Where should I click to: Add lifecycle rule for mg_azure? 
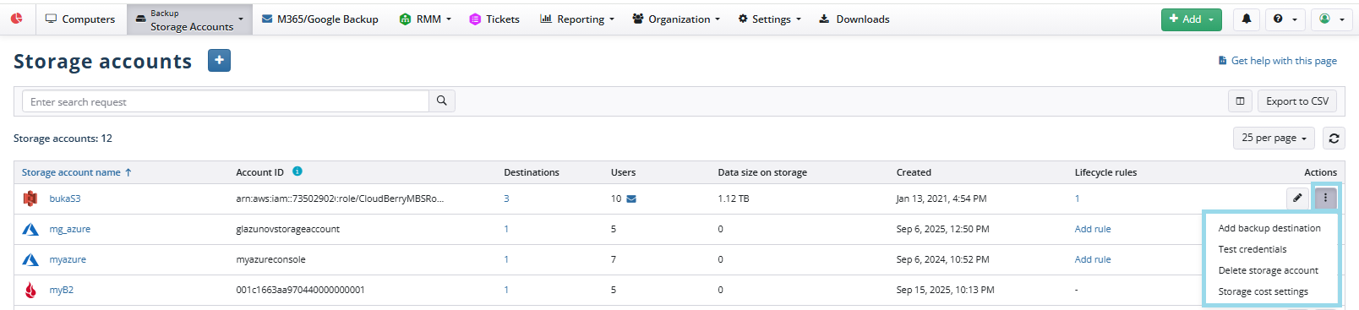1093,229
